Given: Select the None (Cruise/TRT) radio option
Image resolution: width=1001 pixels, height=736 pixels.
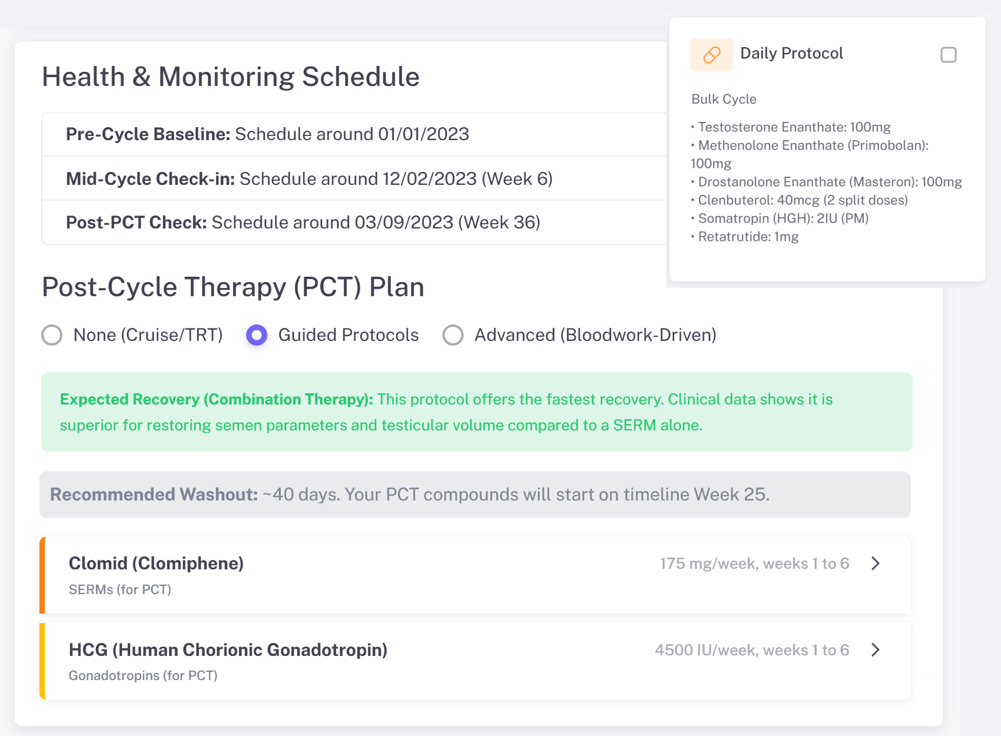Looking at the screenshot, I should pyautogui.click(x=52, y=335).
